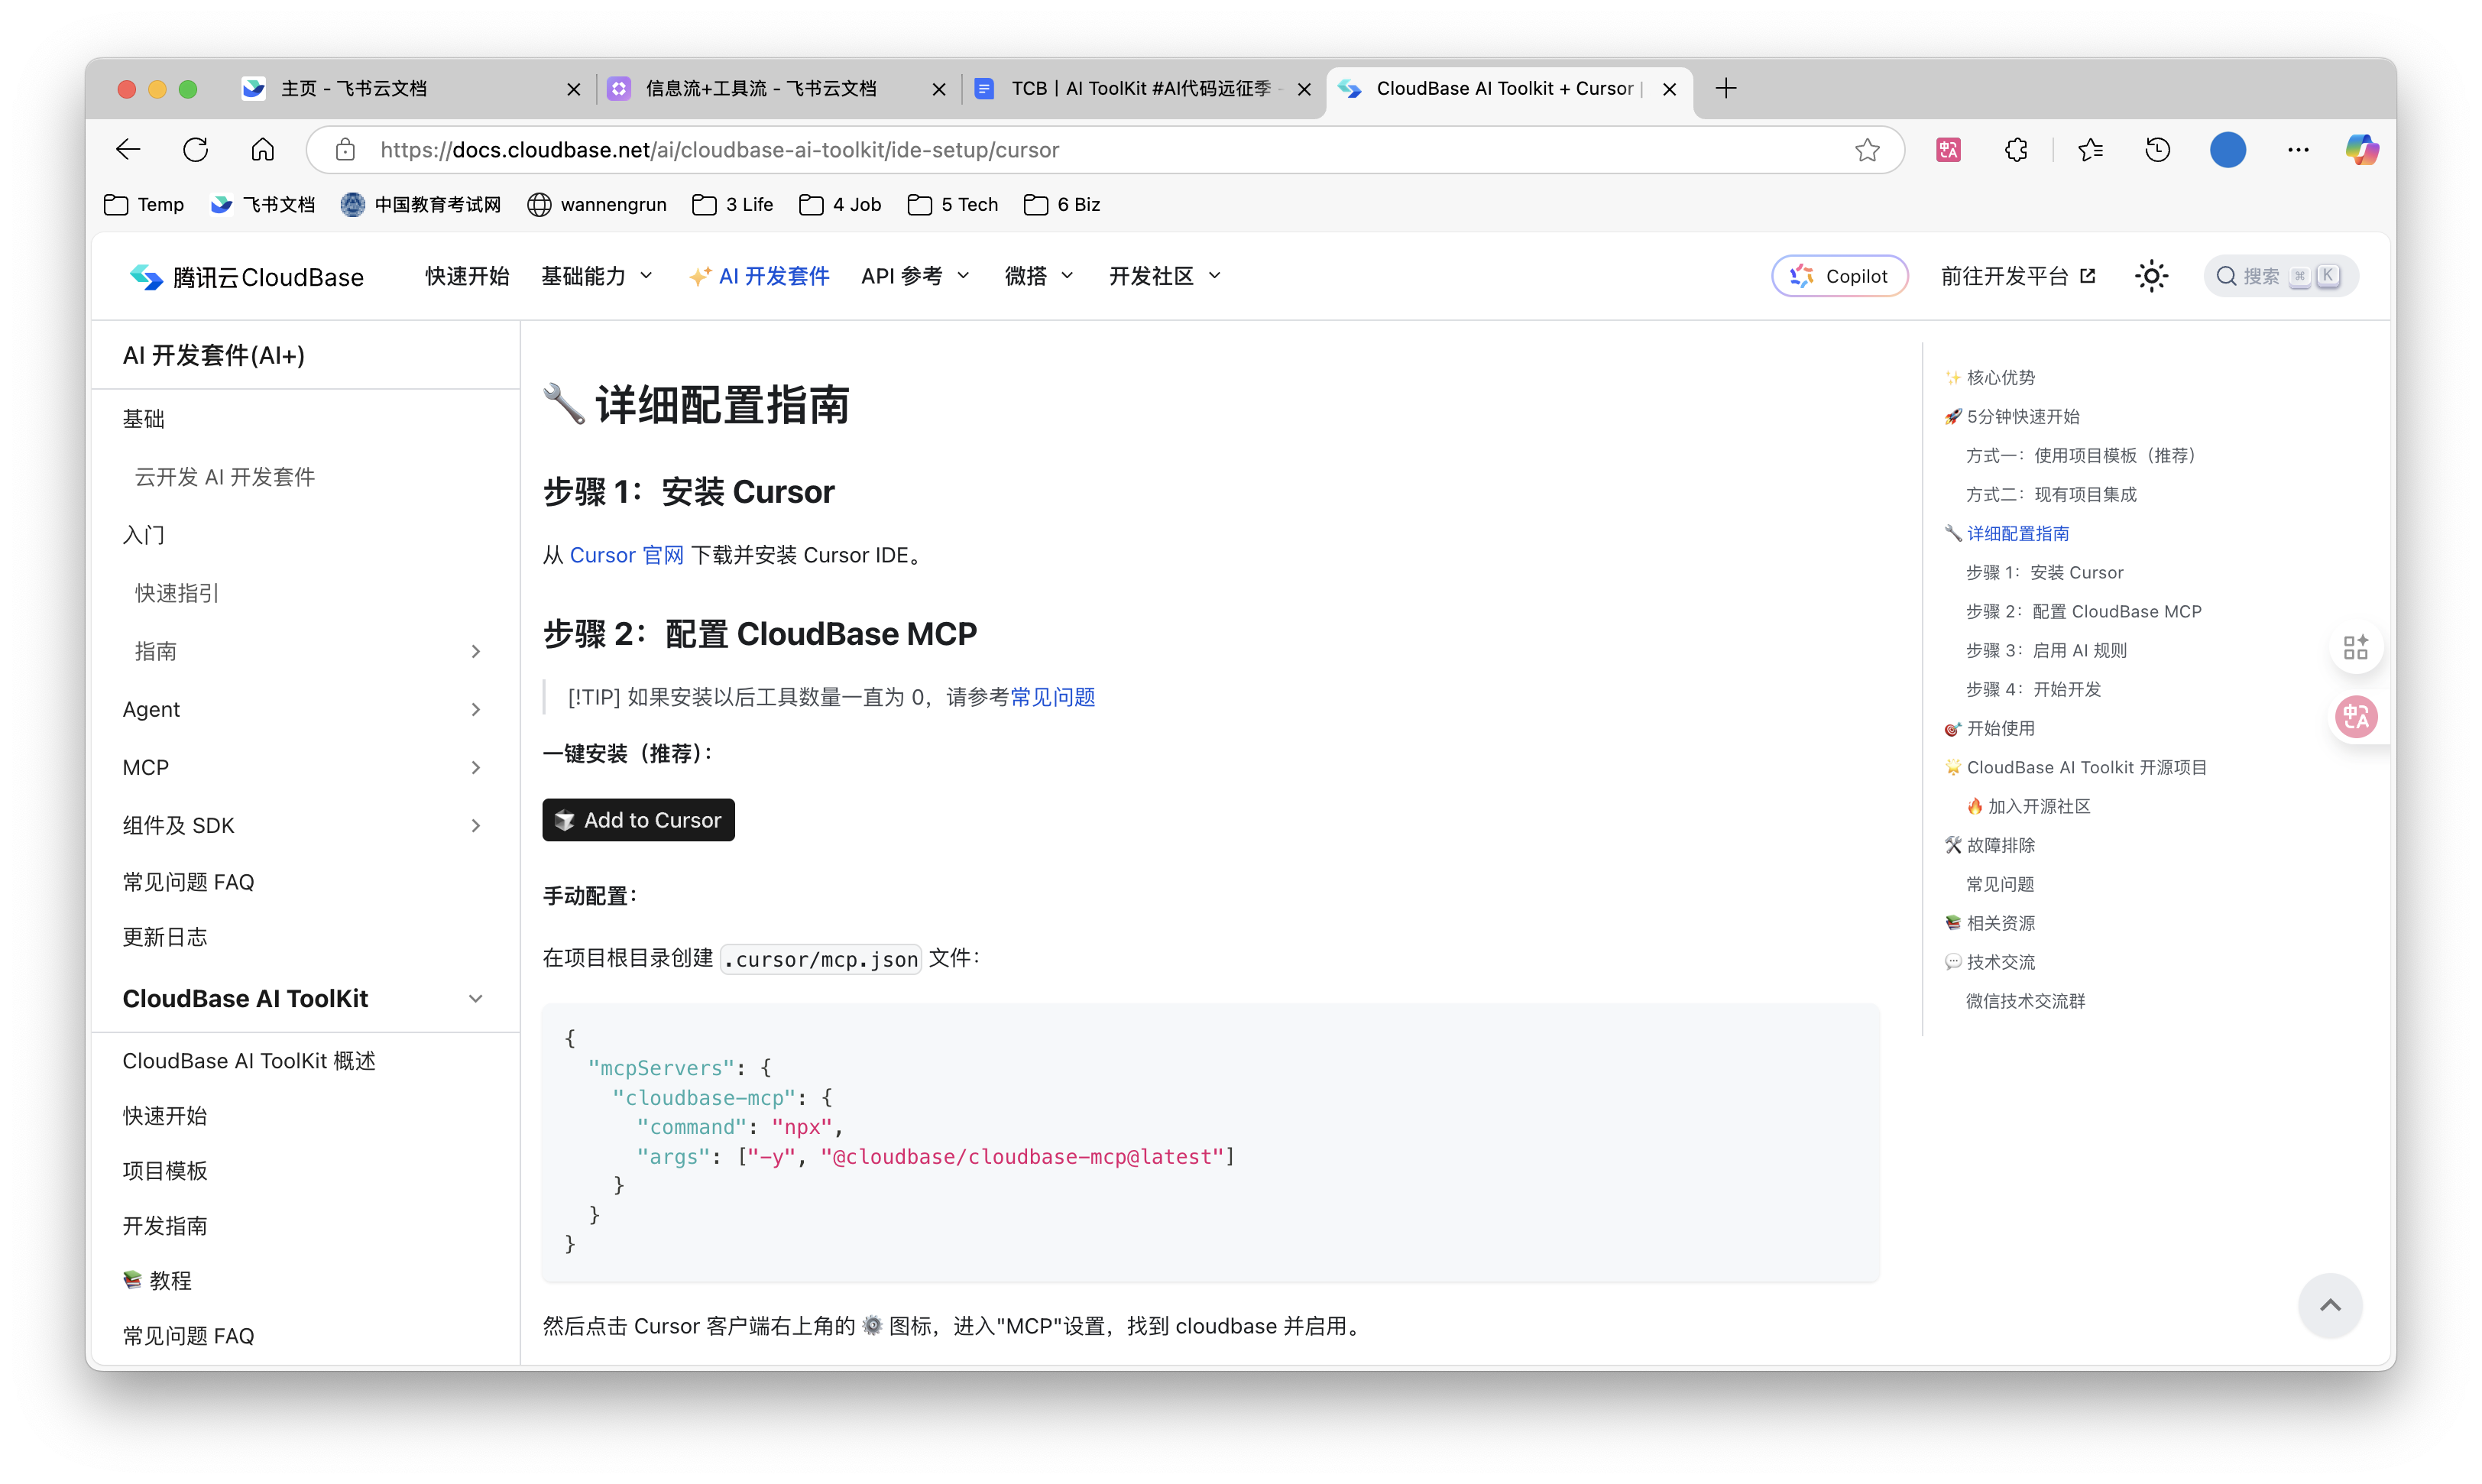Reload the current page

click(x=196, y=150)
